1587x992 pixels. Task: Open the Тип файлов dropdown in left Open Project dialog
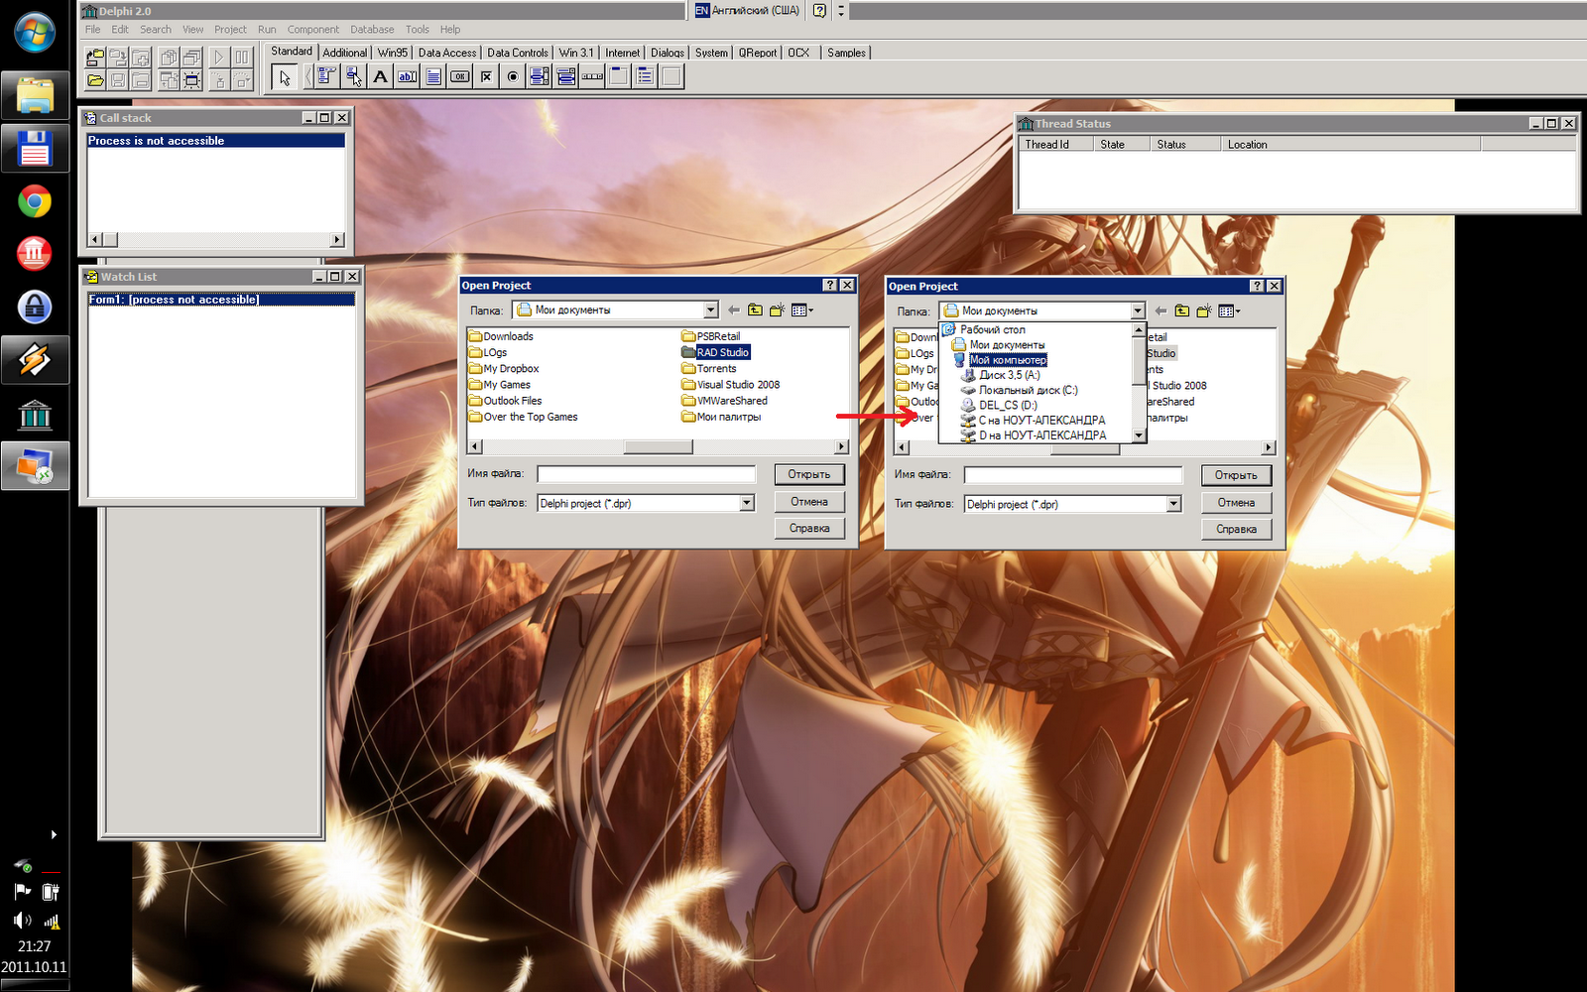747,503
